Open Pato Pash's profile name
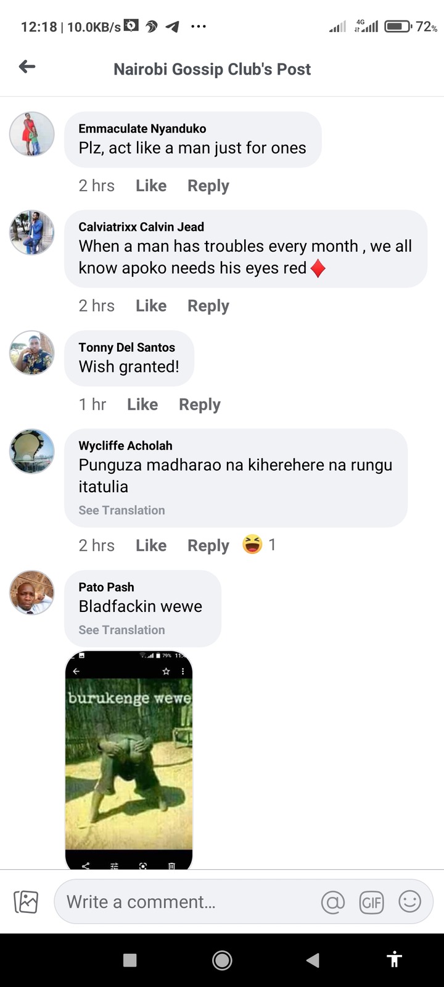 coord(106,587)
